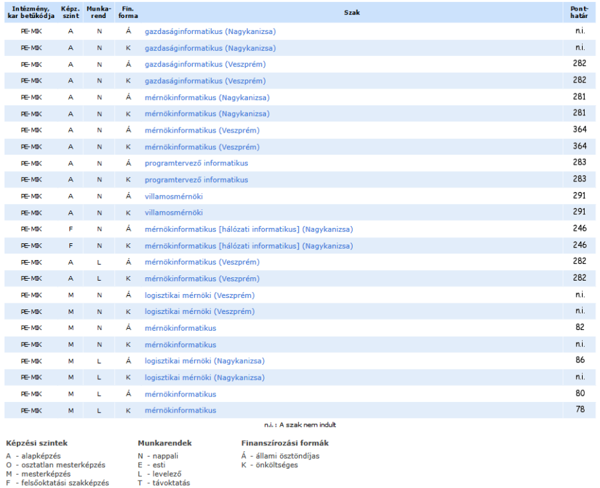Click mérnökinformatikus (Nagykanizsa) link in the Á row, score 281
600x488 pixels.
click(207, 98)
